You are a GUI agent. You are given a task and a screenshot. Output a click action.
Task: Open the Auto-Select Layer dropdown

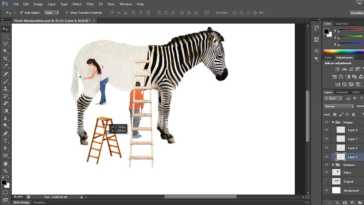(x=51, y=13)
